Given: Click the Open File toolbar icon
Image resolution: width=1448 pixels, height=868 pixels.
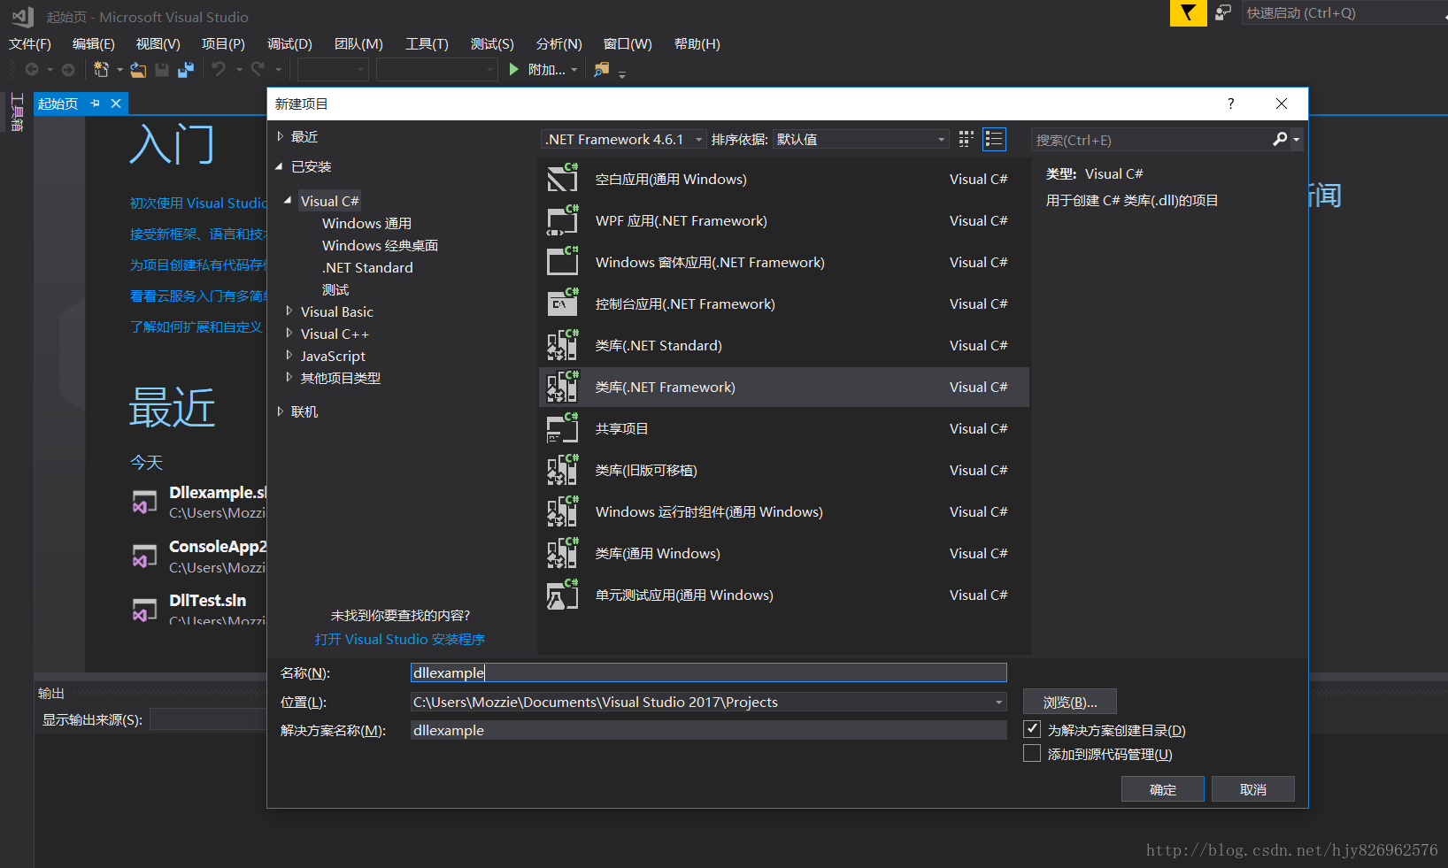Looking at the screenshot, I should (x=138, y=69).
